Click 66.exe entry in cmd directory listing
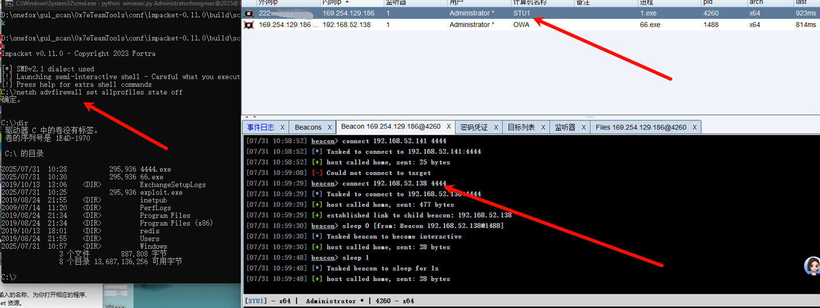Screen dimensions: 820x308 pos(151,177)
